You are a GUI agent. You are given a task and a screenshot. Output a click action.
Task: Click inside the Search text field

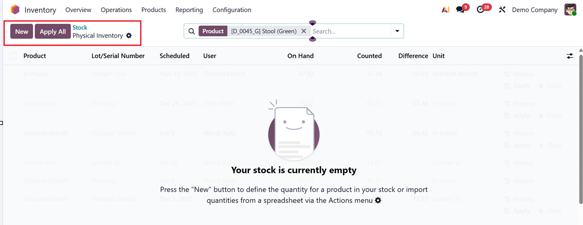pos(350,31)
